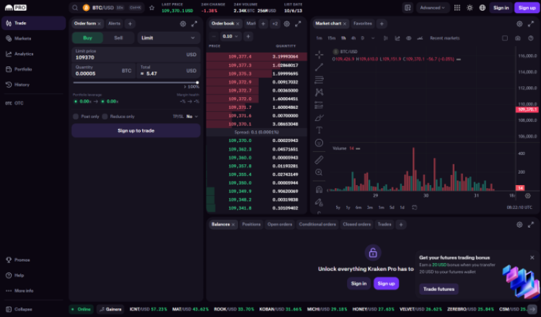The image size is (541, 317).
Task: Select the brush drawing tool
Action: (319, 117)
